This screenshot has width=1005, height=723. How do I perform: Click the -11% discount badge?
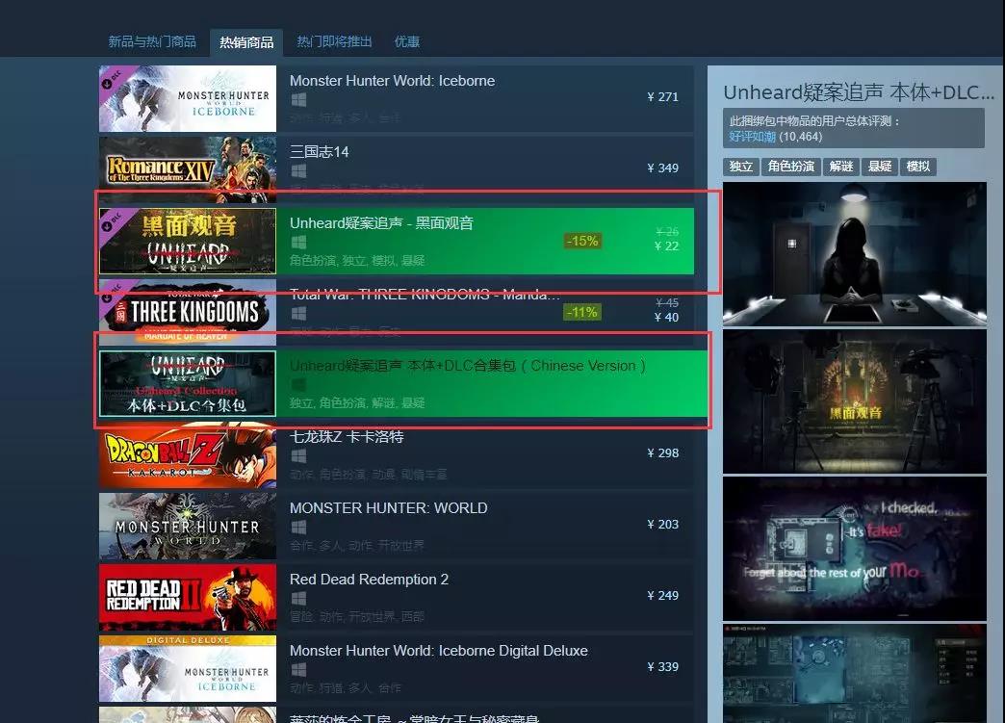tap(582, 312)
